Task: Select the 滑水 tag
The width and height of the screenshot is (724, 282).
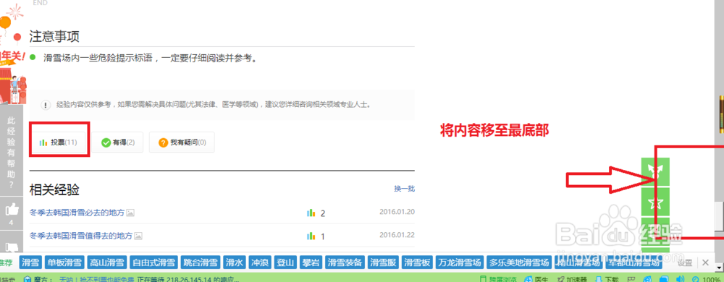Action: click(235, 263)
